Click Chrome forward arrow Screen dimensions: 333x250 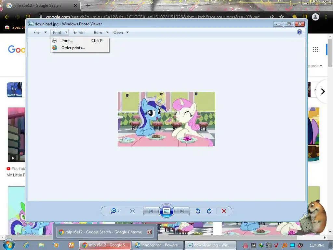click(x=18, y=17)
